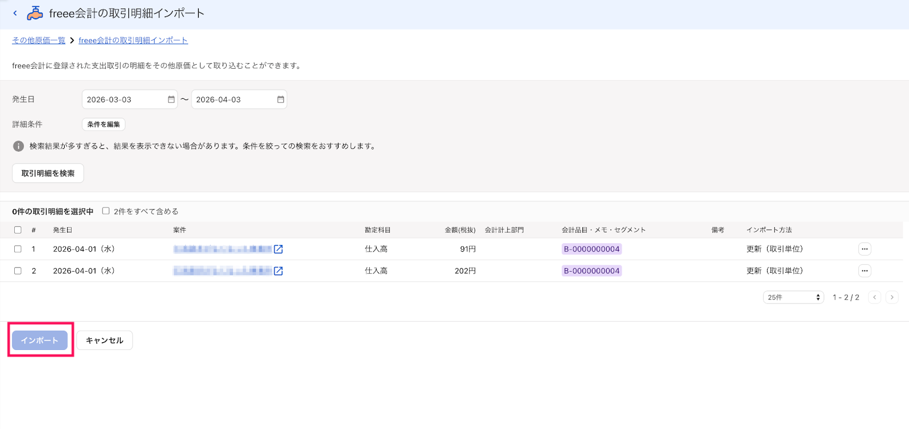909x429 pixels.
Task: Open more options menu for row 2
Action: coord(864,271)
